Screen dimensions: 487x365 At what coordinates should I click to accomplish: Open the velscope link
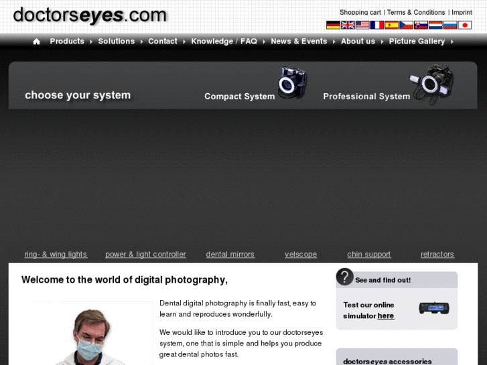pos(301,254)
